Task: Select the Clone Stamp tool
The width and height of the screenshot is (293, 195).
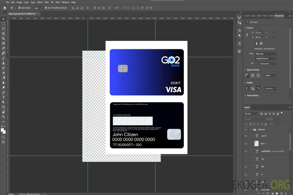Action: (3, 63)
